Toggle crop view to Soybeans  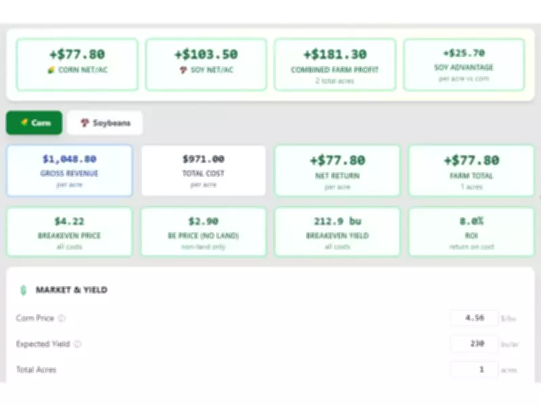(x=103, y=122)
